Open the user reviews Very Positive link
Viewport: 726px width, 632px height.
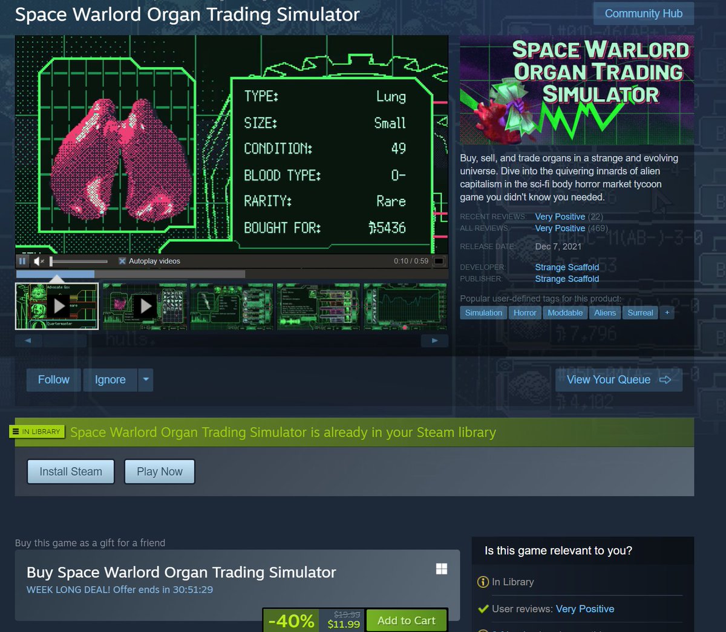tap(585, 609)
